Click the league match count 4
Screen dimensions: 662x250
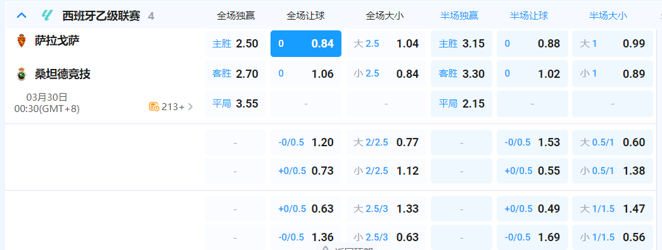coord(151,16)
